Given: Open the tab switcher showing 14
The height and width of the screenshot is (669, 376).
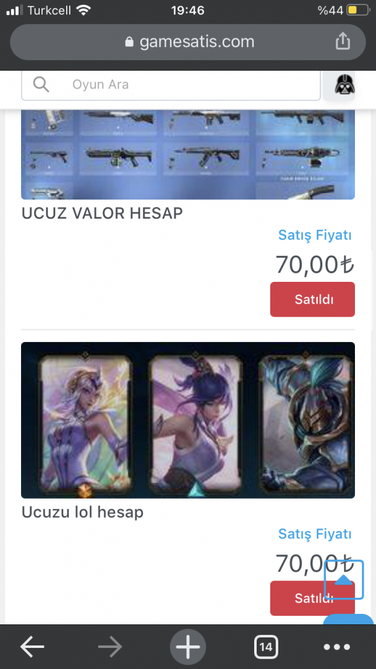Looking at the screenshot, I should pyautogui.click(x=266, y=647).
